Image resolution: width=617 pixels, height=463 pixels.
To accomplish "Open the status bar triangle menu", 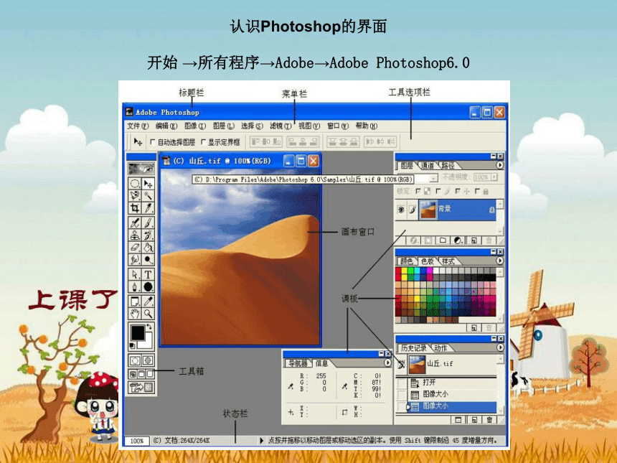I will tap(261, 441).
